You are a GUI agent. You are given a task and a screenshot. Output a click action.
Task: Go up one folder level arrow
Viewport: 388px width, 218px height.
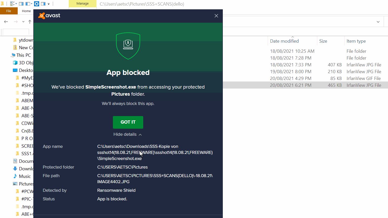[x=30, y=22]
